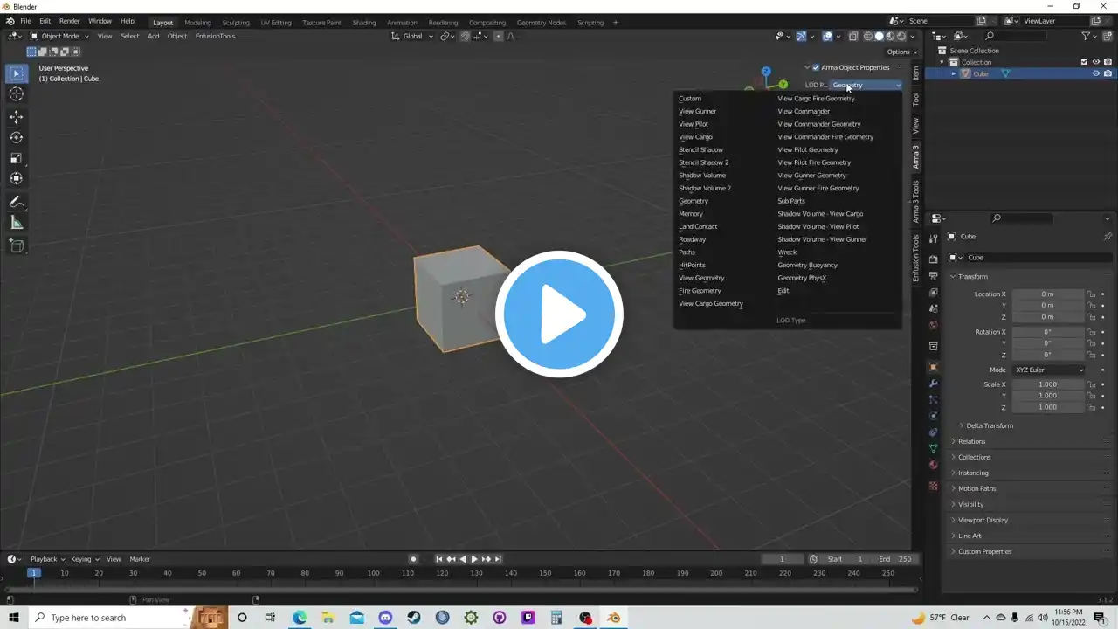The image size is (1118, 629).
Task: Select the Add Cube tool
Action: 17,245
